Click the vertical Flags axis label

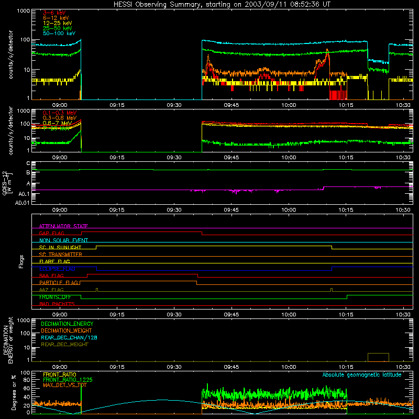[21, 261]
